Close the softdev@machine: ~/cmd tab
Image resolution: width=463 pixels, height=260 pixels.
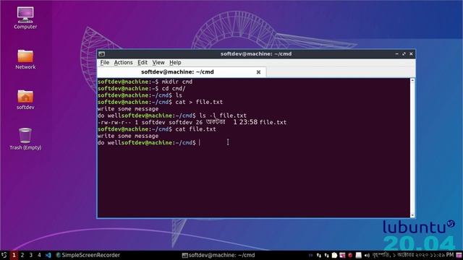(x=258, y=72)
